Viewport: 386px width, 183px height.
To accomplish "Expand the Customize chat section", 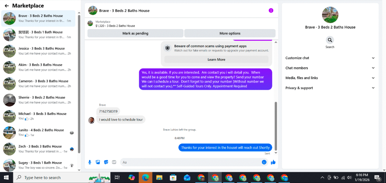I will [x=330, y=58].
